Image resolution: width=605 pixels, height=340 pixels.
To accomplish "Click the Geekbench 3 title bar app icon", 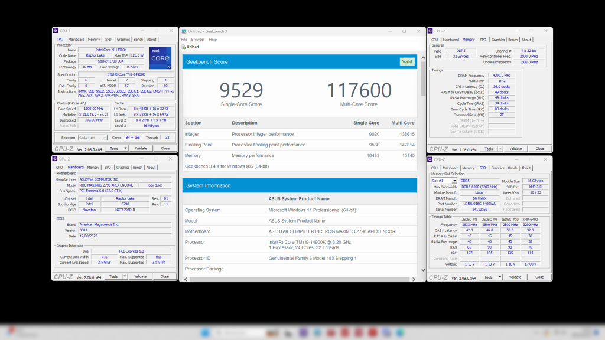I will coord(184,31).
